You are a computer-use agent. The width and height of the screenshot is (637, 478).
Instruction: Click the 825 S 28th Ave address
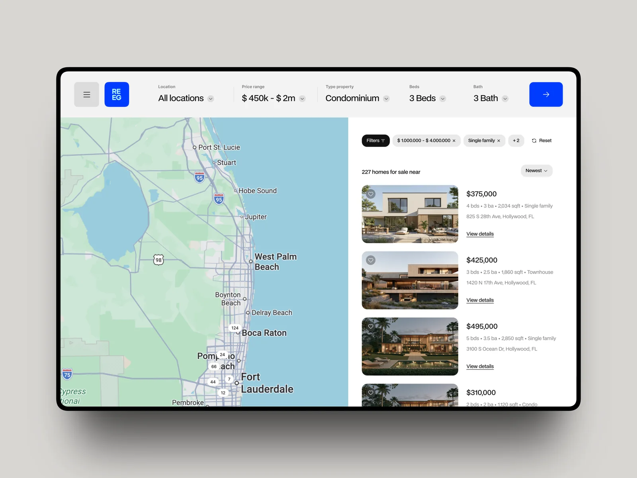click(x=500, y=216)
